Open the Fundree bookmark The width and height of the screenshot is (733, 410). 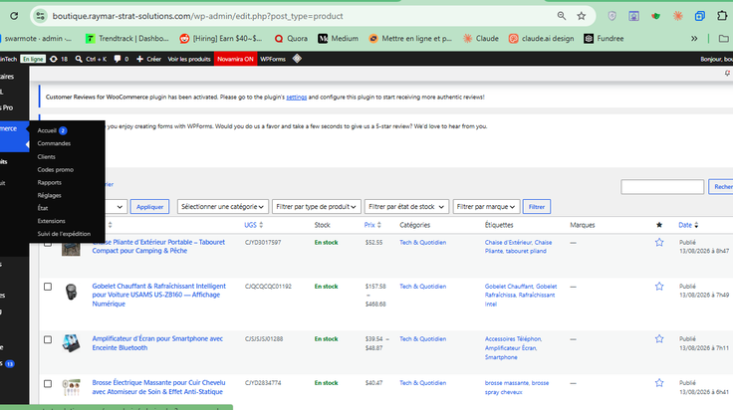(604, 38)
